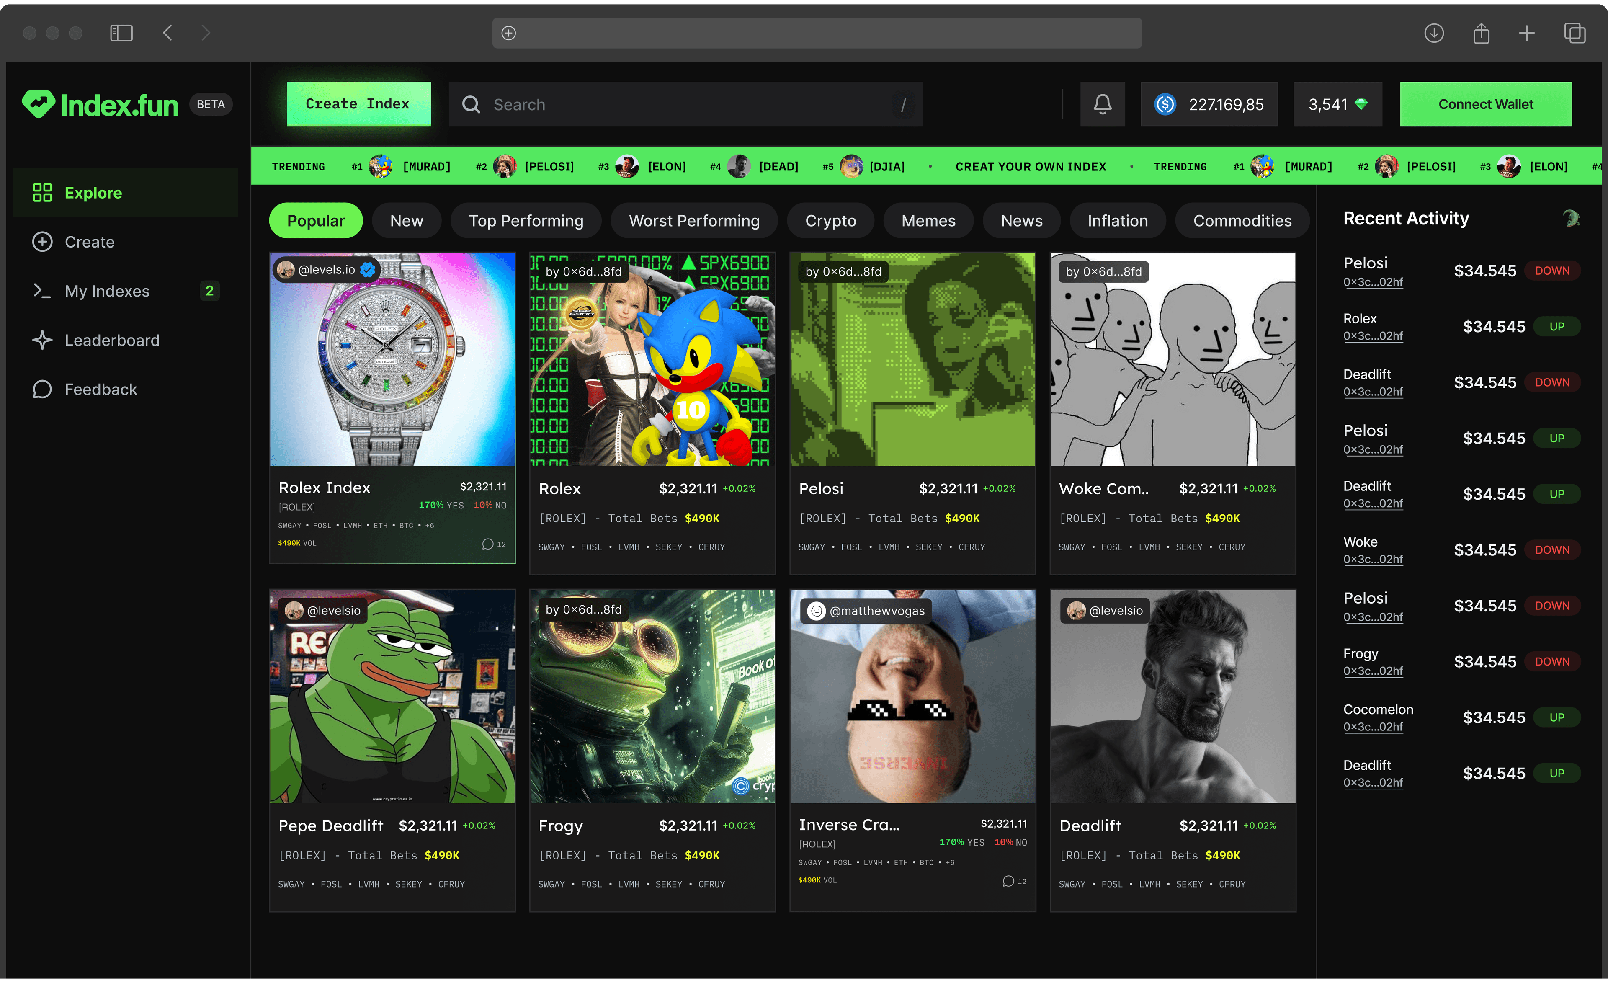Click the comment icon on Rolex Index card
This screenshot has width=1608, height=983.
click(x=487, y=544)
